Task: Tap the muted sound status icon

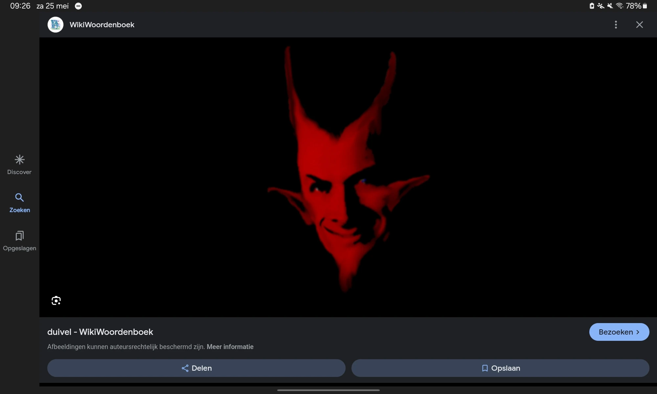Action: 610,6
